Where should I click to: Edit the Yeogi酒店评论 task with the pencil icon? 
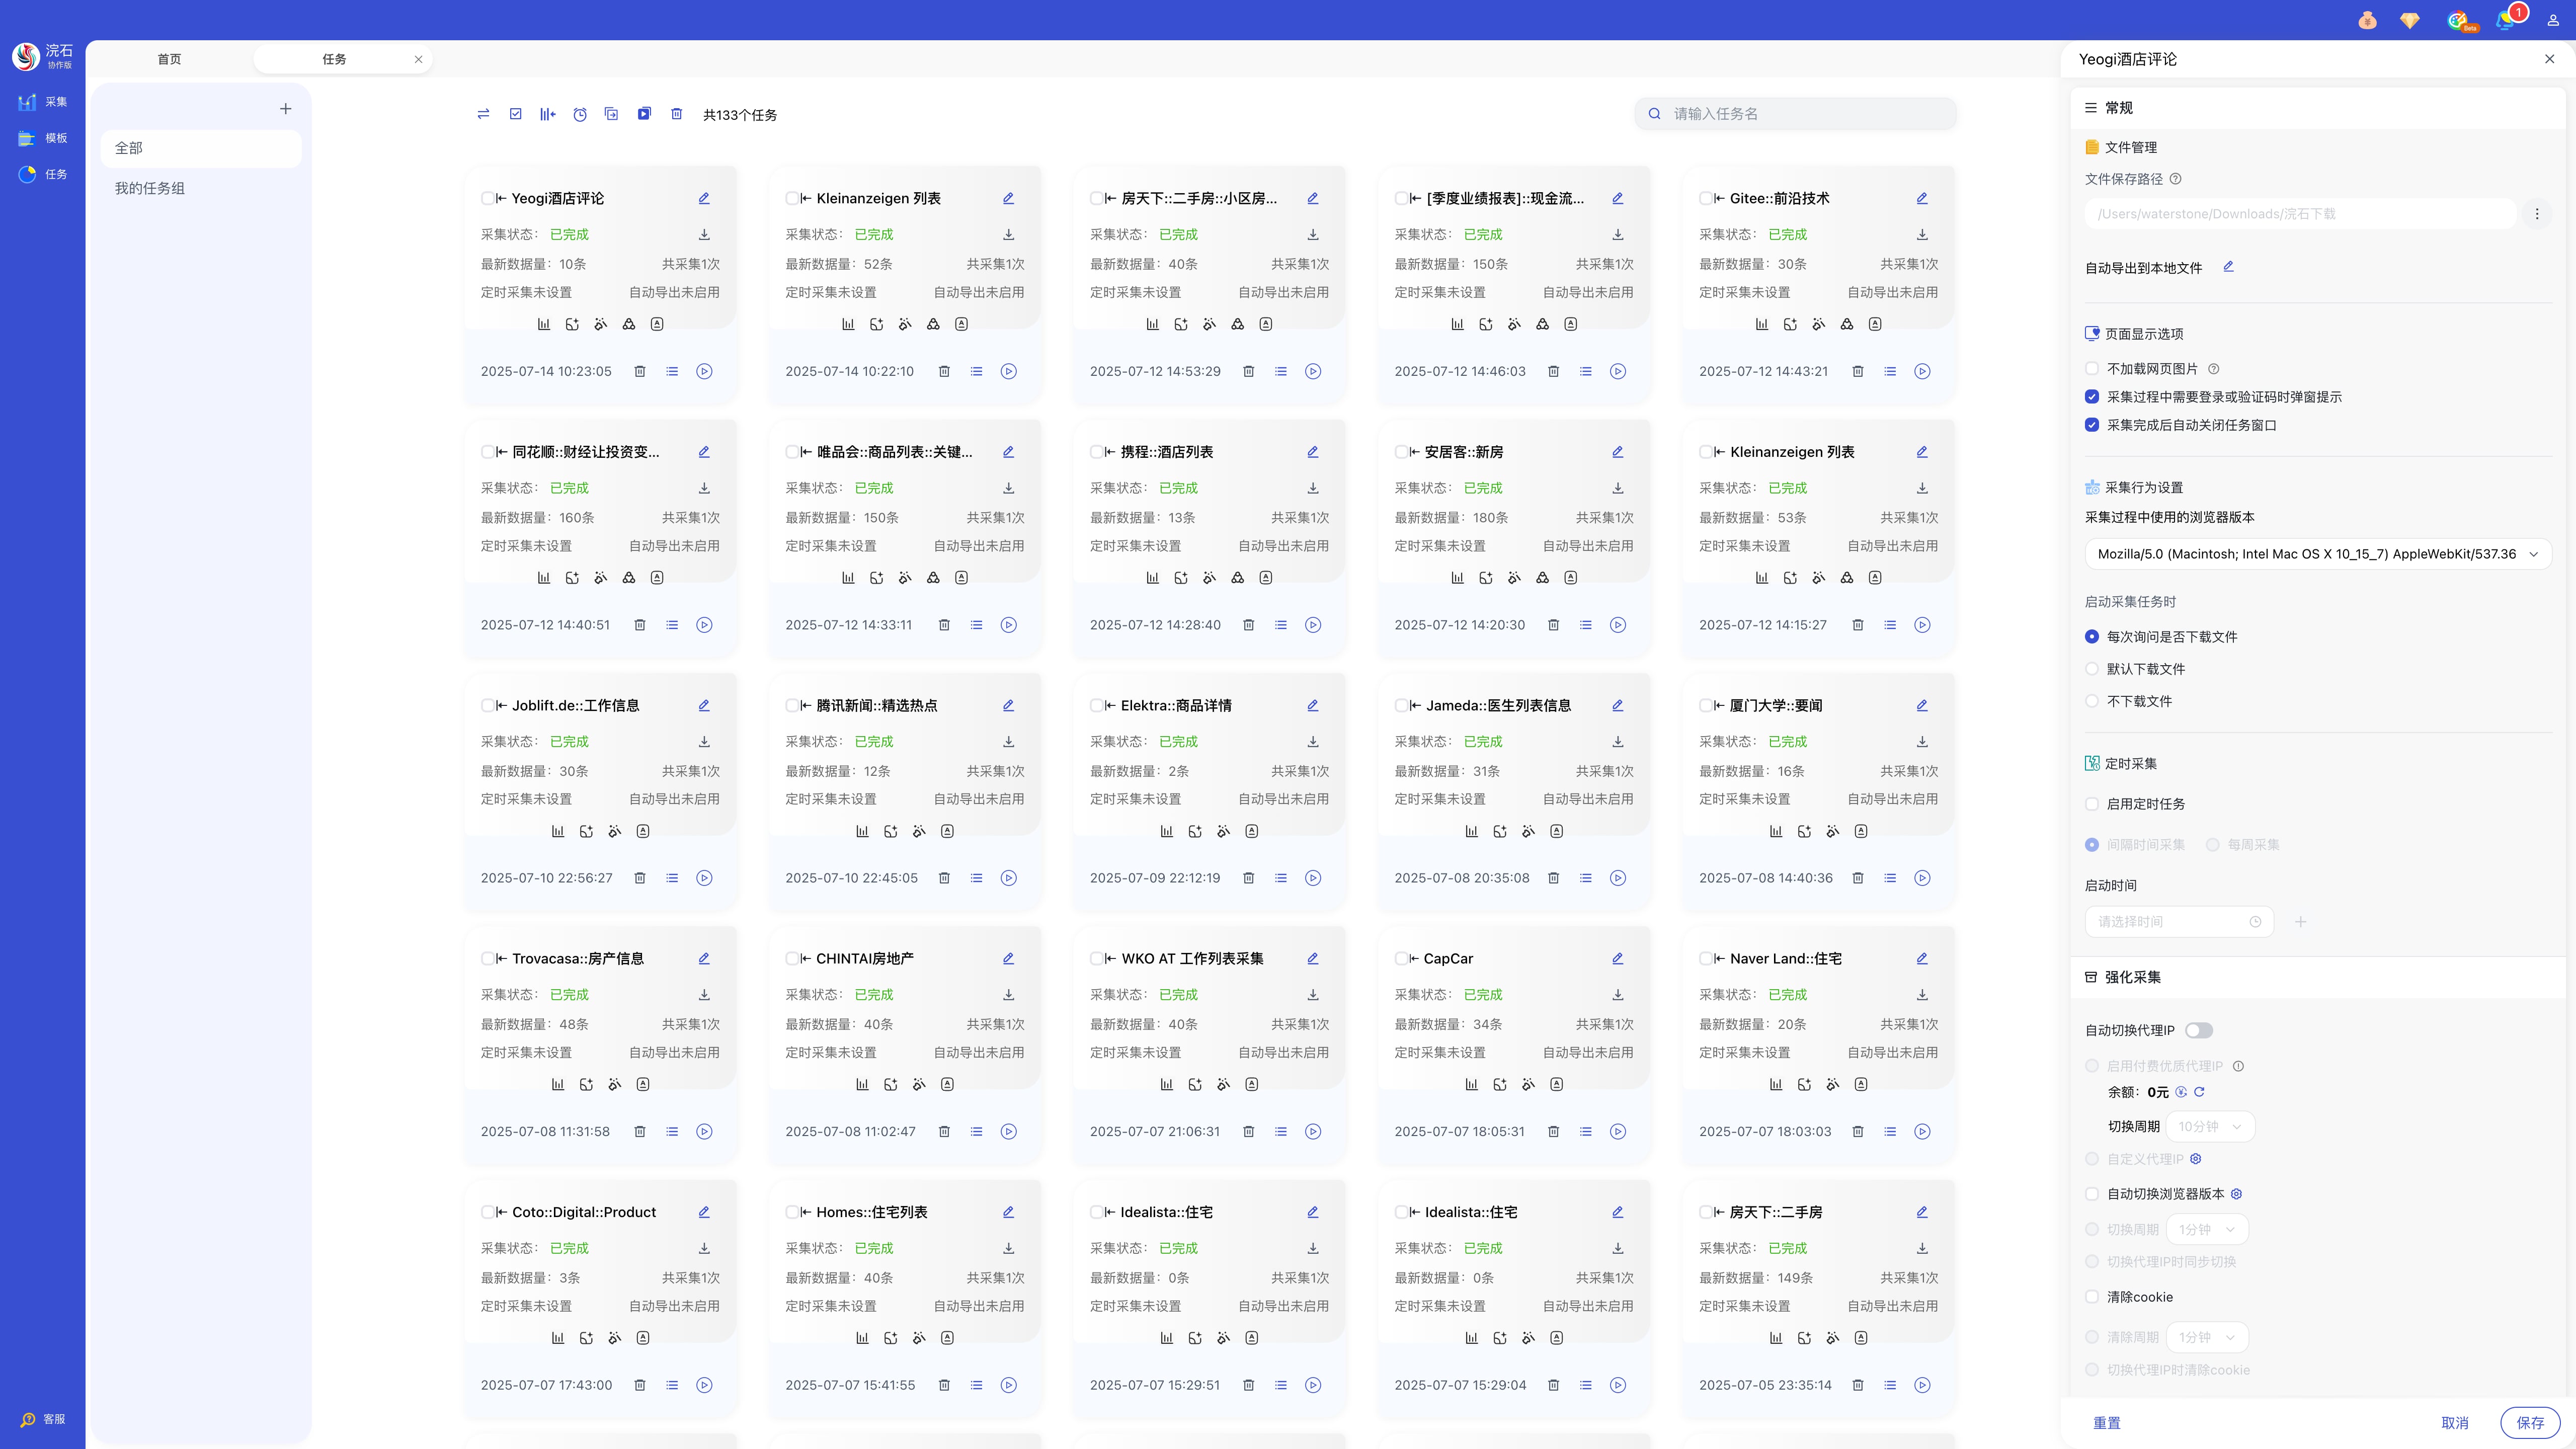pos(704,198)
